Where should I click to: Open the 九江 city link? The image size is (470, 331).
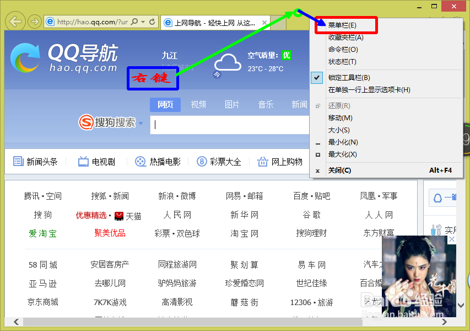[x=170, y=56]
